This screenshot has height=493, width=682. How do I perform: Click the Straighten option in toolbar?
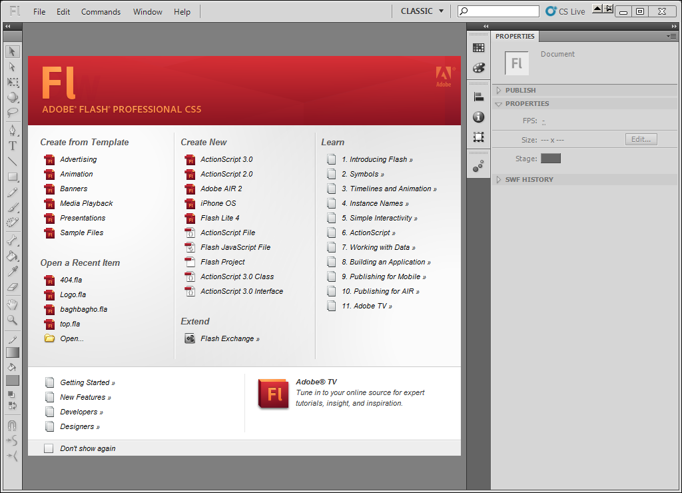12,456
